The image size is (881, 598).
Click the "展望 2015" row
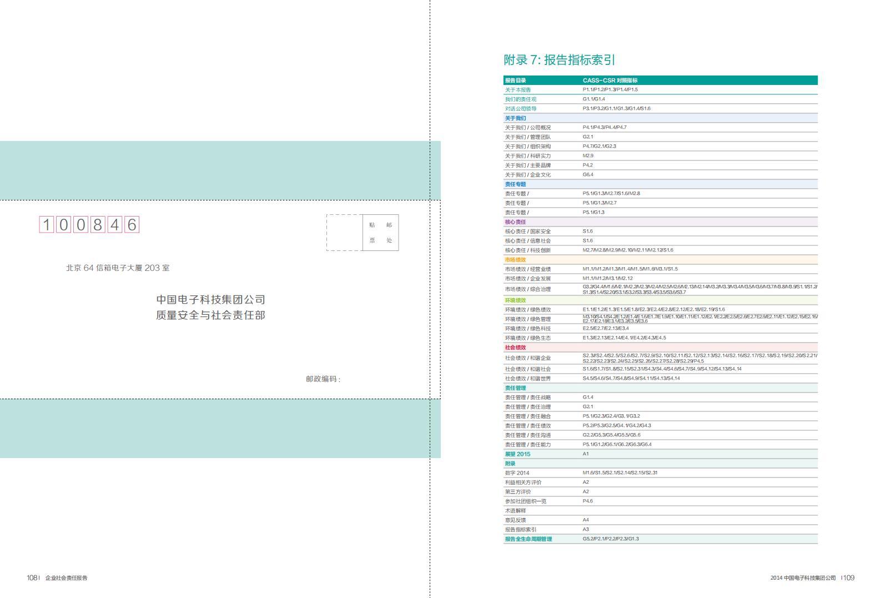tap(661, 454)
